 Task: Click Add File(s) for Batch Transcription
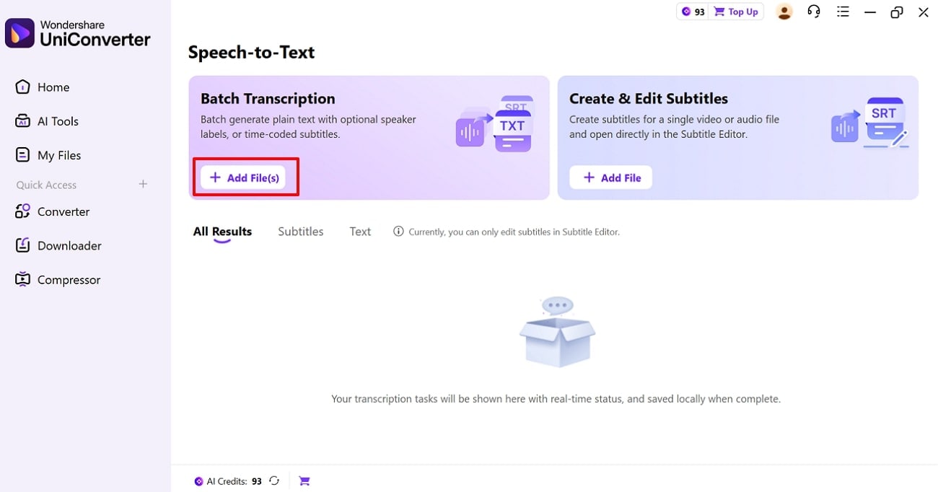click(x=245, y=177)
